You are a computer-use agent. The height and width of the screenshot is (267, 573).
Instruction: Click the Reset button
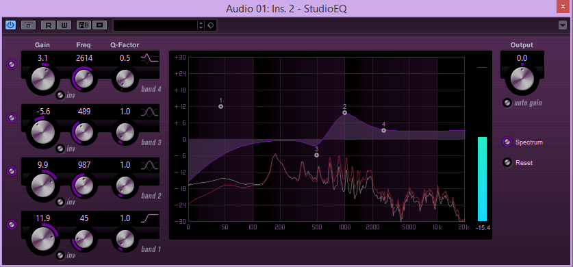pyautogui.click(x=507, y=162)
